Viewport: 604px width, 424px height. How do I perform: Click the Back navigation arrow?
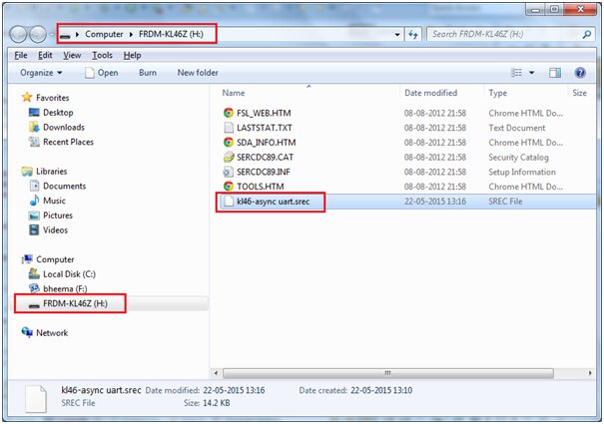tap(18, 35)
